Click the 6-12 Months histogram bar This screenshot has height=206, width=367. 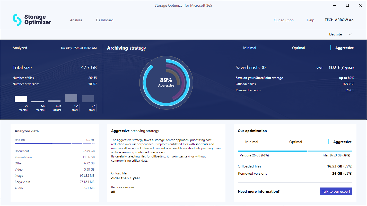point(54,101)
